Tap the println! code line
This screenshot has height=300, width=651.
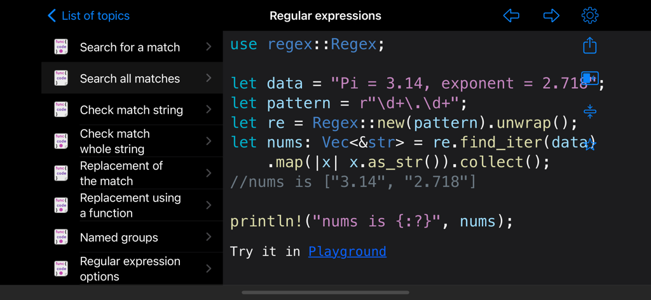pos(372,222)
